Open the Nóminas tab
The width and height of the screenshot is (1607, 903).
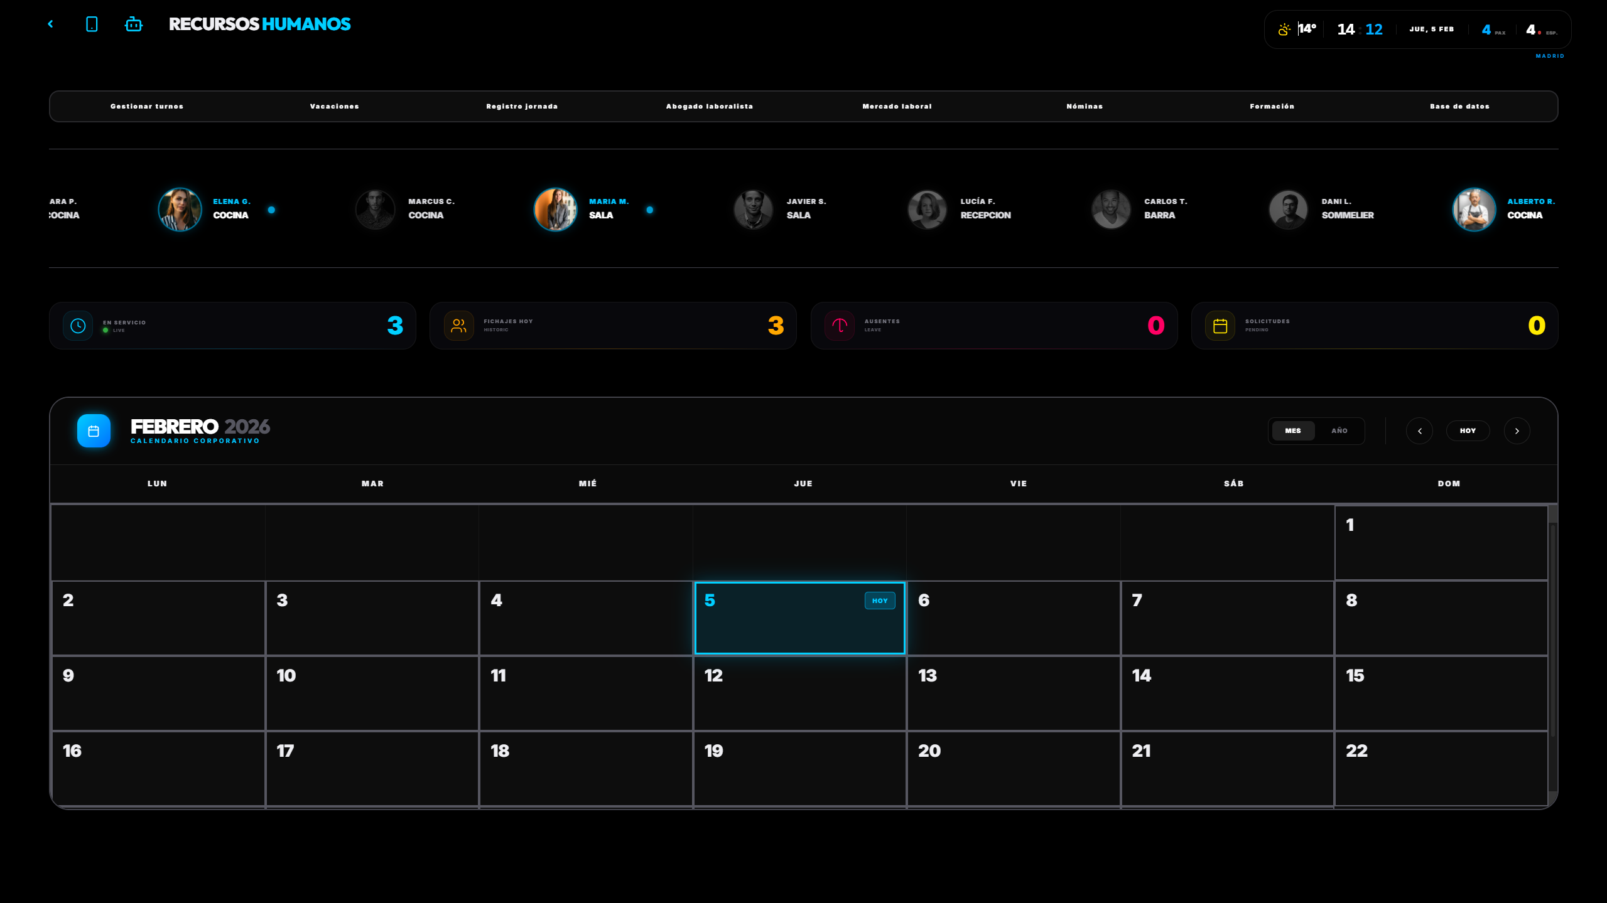click(1085, 106)
